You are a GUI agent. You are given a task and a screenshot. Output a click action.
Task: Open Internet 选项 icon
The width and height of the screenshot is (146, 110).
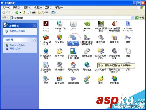click(60, 24)
